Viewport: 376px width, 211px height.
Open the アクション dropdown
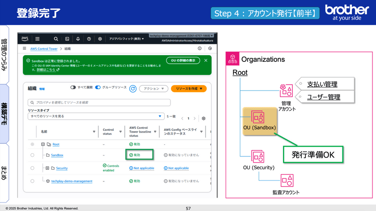click(154, 89)
